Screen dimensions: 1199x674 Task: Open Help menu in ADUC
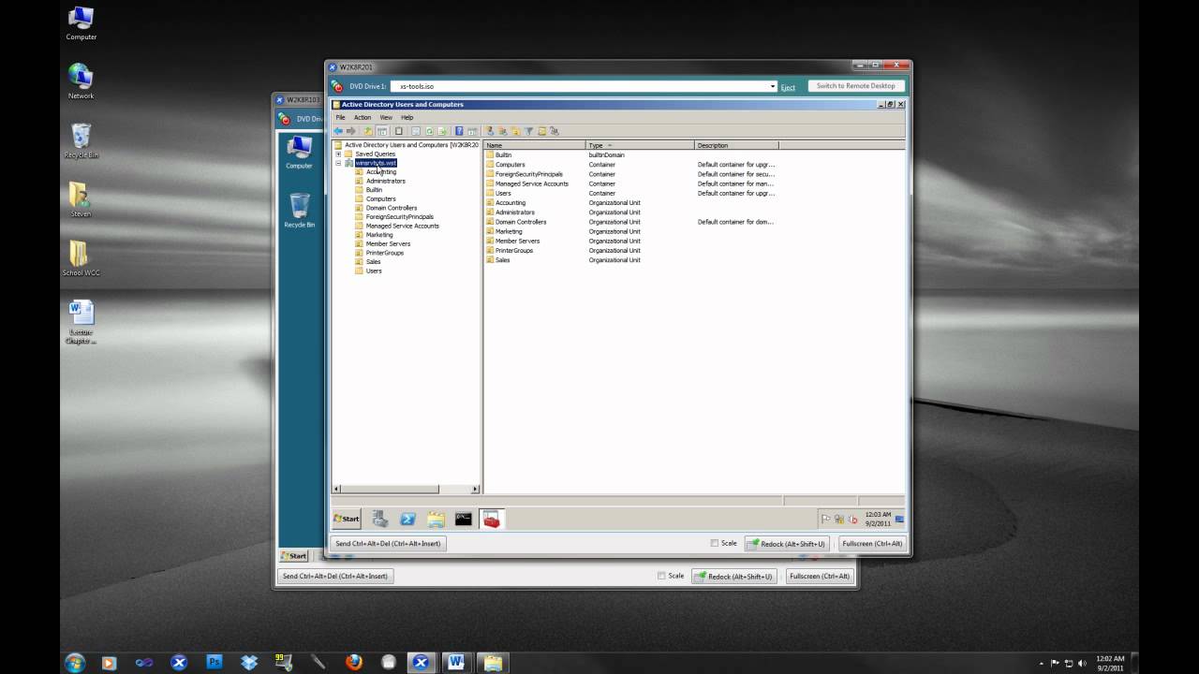coord(407,117)
